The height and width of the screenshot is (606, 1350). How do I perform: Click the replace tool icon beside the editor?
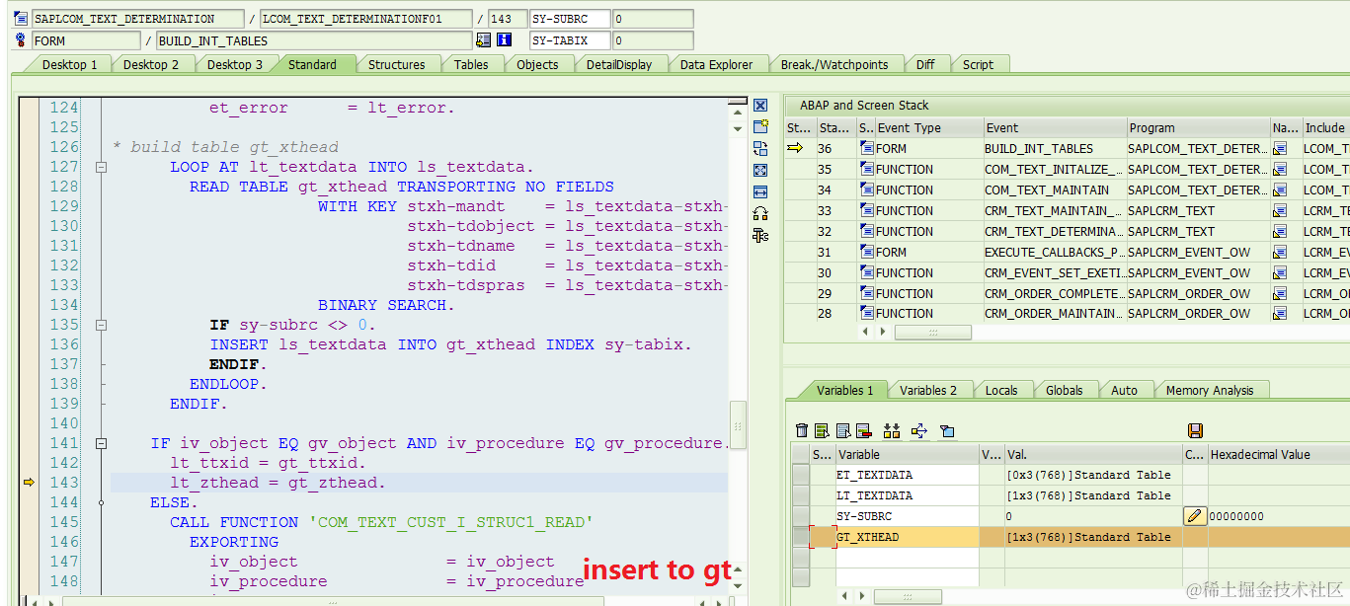coord(760,148)
